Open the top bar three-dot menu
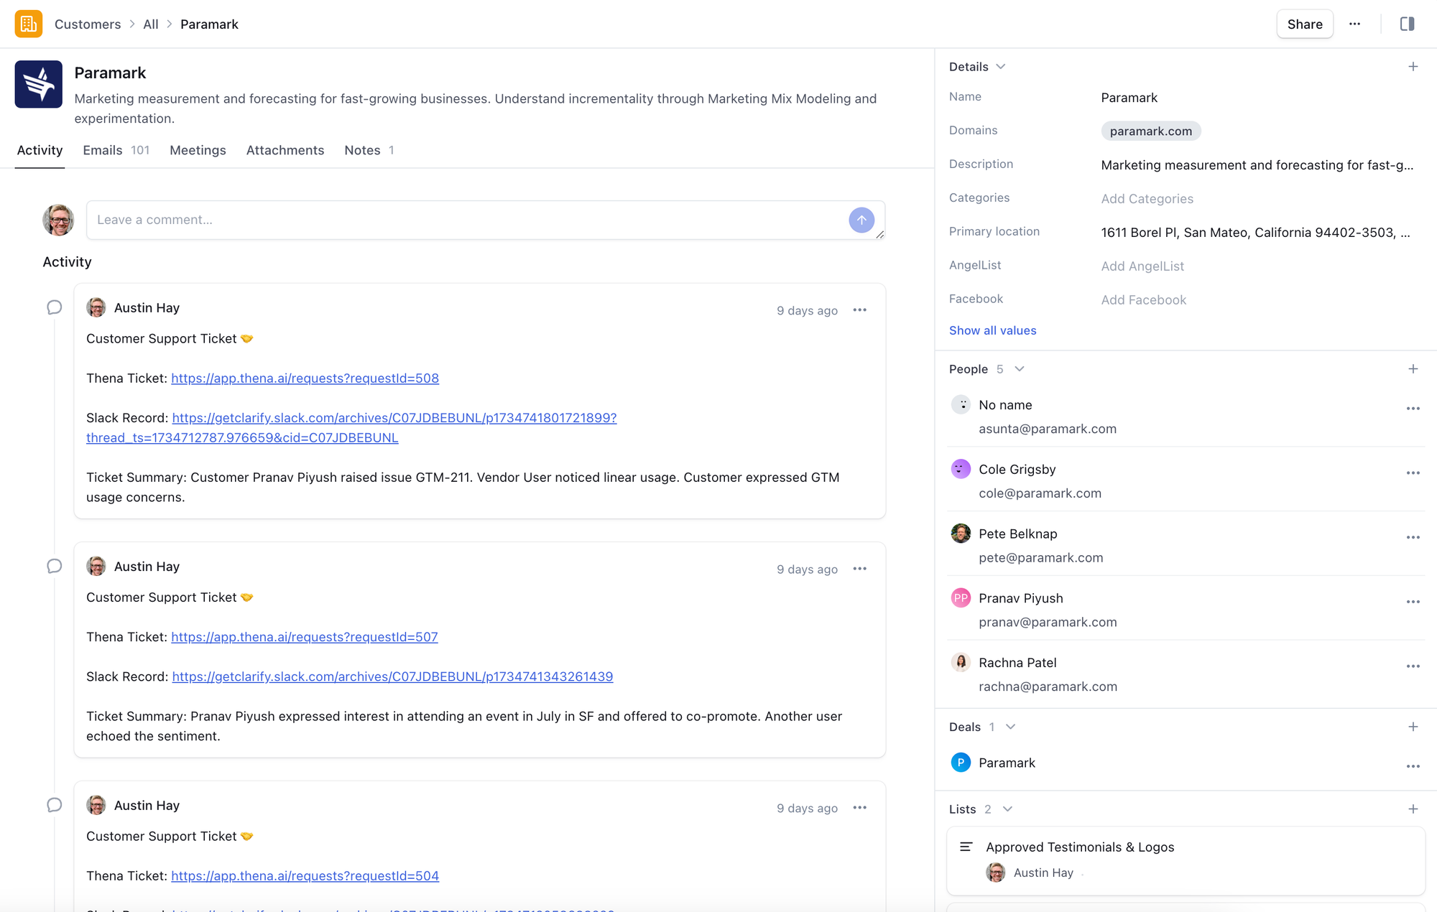Viewport: 1437px width, 912px height. [x=1354, y=24]
